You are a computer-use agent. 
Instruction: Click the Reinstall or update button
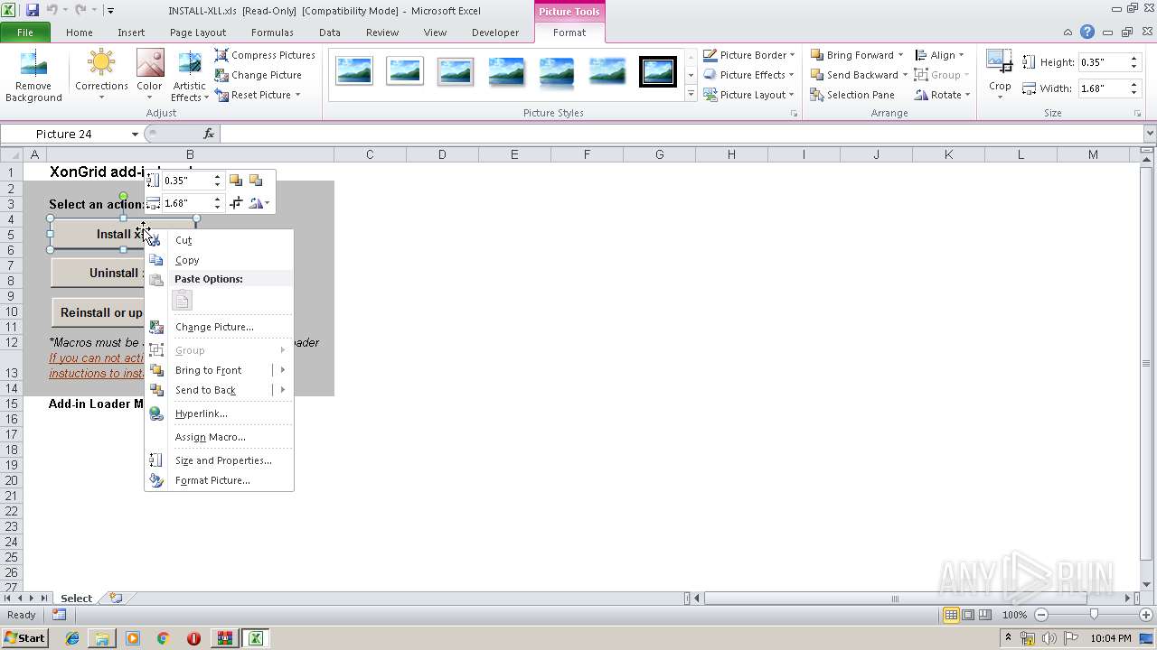click(98, 312)
